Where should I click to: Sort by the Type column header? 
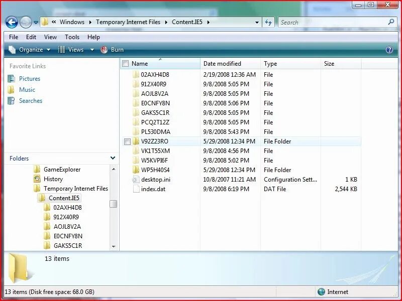click(290, 64)
